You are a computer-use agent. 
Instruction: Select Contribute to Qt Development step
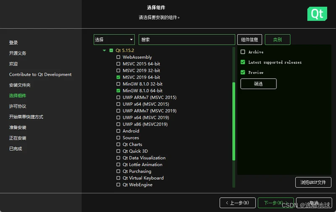(x=40, y=75)
